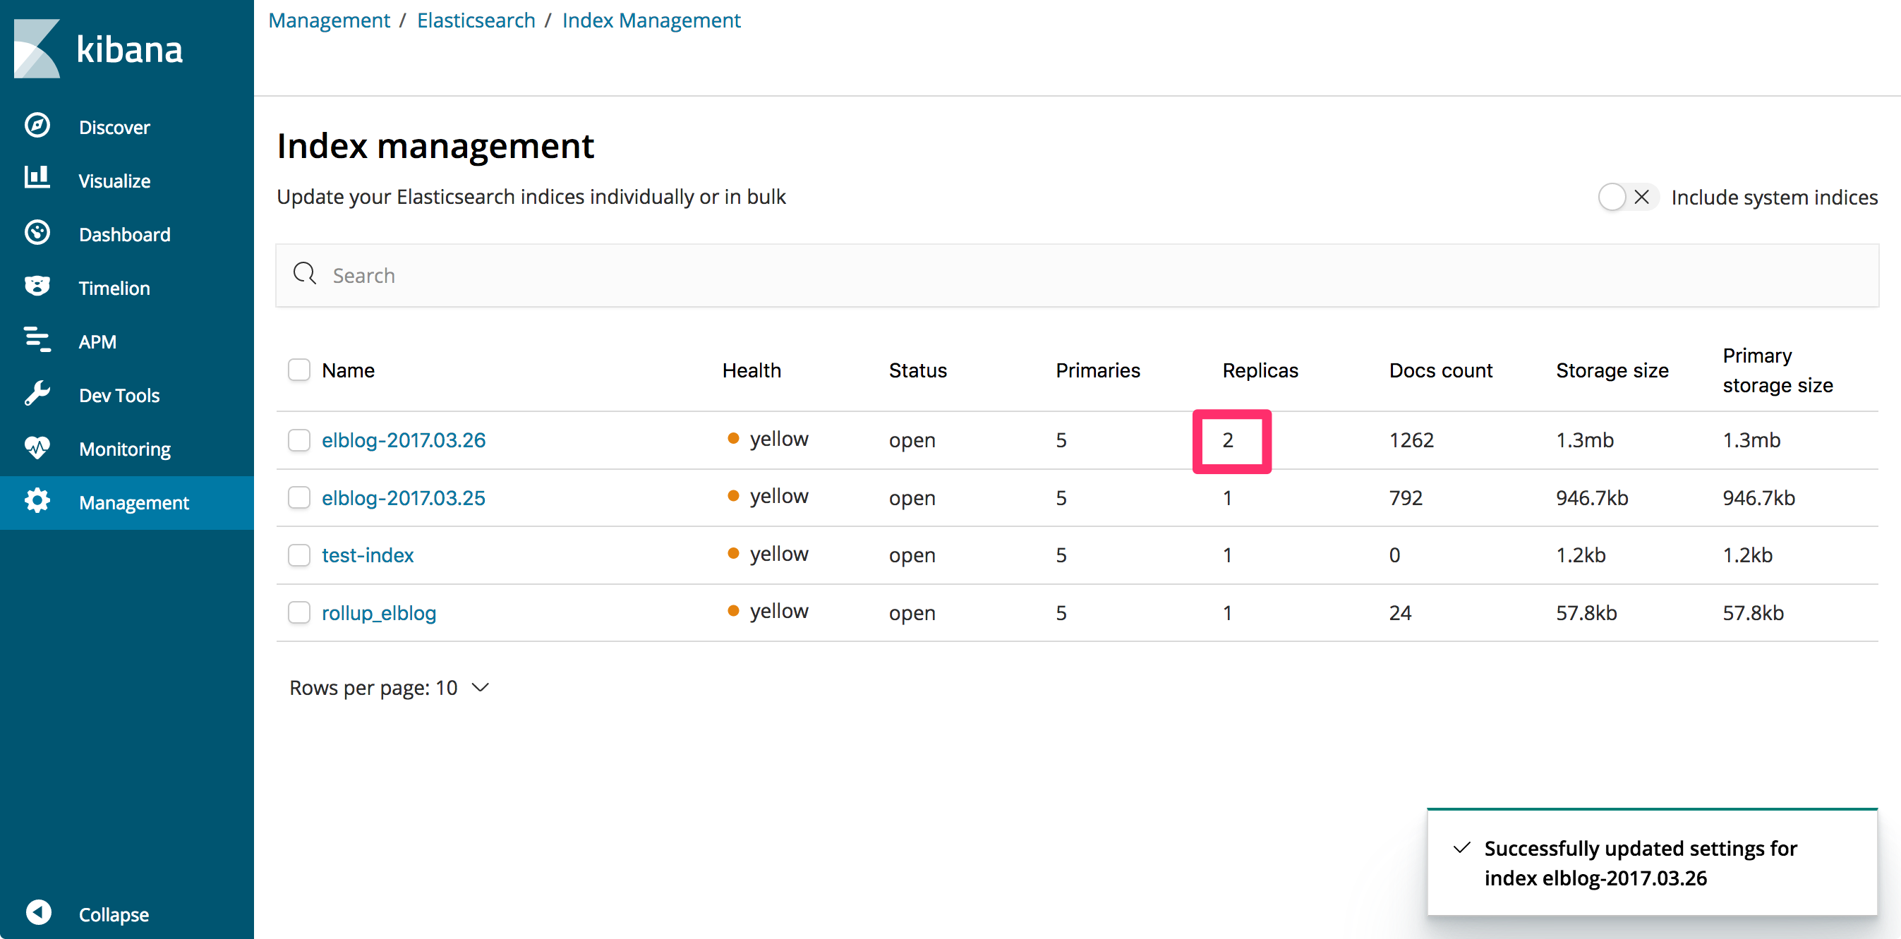Image resolution: width=1901 pixels, height=939 pixels.
Task: Click Docs count value 1262
Action: 1411,440
